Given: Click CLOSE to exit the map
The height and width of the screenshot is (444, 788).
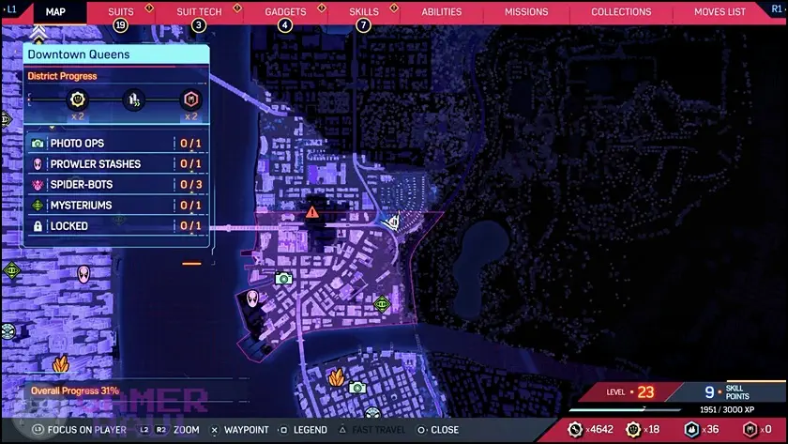Looking at the screenshot, I should [438, 430].
